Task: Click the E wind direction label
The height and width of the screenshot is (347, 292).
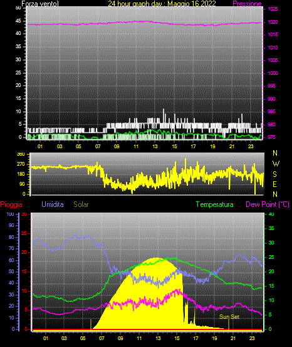Action: pos(274,184)
